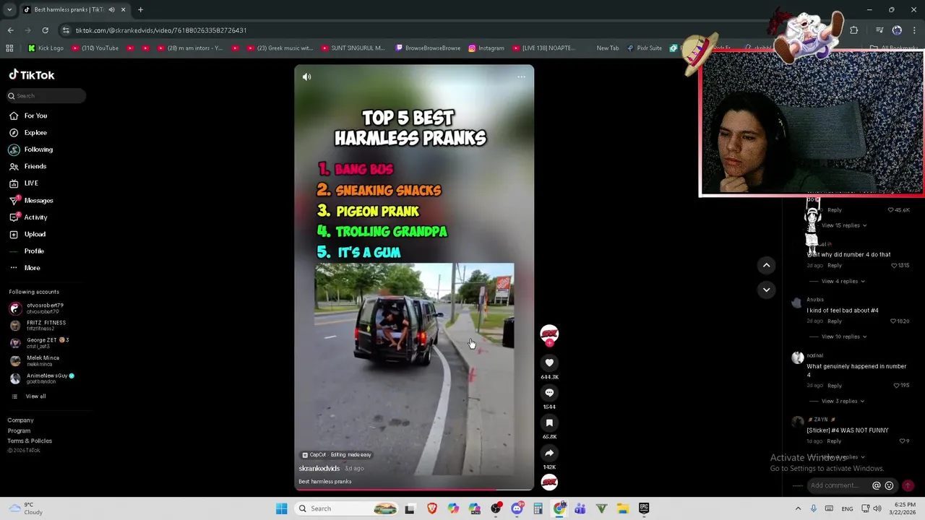The image size is (925, 520).
Task: Go to the next video with down arrow
Action: [767, 290]
